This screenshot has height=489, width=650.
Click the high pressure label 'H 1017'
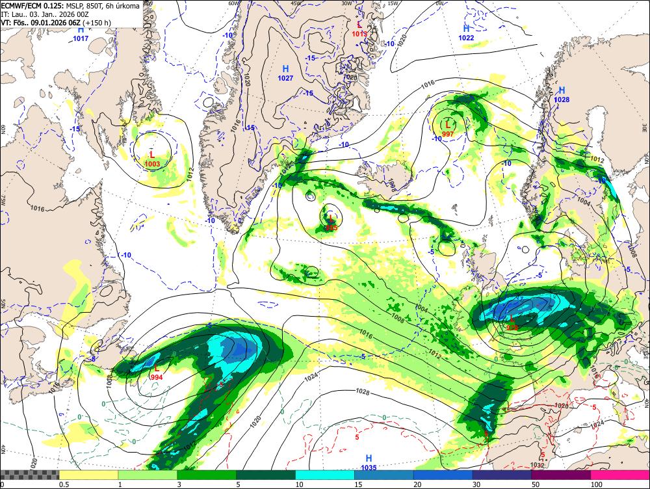click(x=81, y=34)
